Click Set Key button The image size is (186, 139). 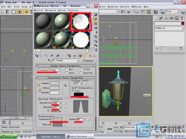(x=118, y=131)
